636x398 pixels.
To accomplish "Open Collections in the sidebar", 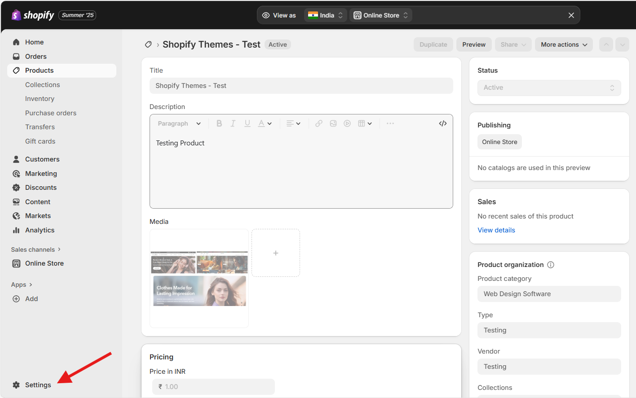I will (x=43, y=85).
